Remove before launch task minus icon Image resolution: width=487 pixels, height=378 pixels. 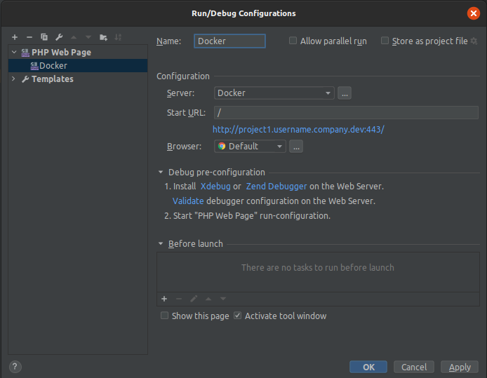pyautogui.click(x=179, y=299)
